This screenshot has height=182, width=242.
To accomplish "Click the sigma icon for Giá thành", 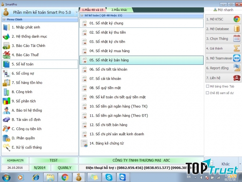I will click(x=237, y=49).
